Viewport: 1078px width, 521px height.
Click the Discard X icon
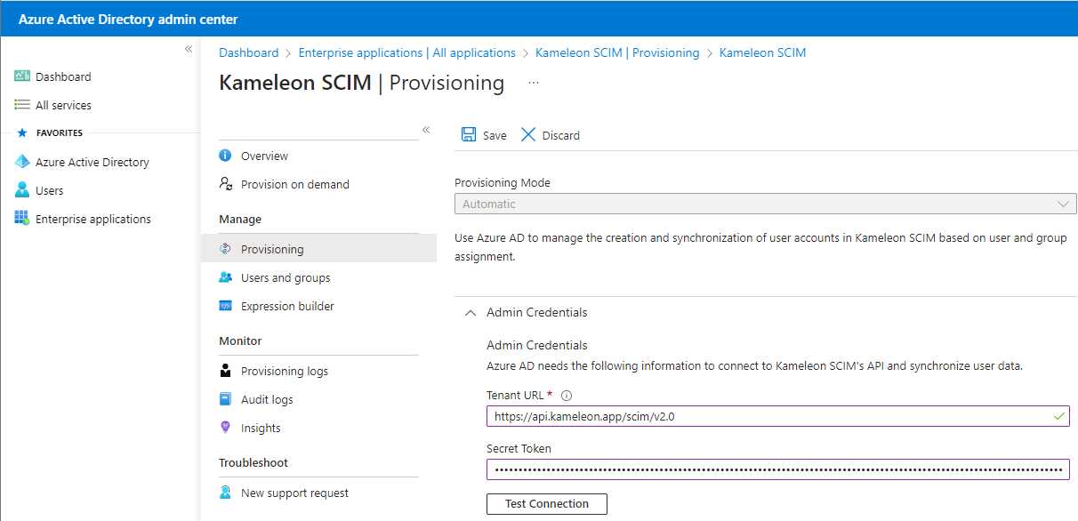(x=528, y=135)
